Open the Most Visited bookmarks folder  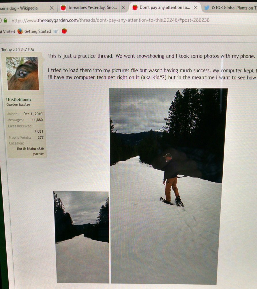pos(7,32)
